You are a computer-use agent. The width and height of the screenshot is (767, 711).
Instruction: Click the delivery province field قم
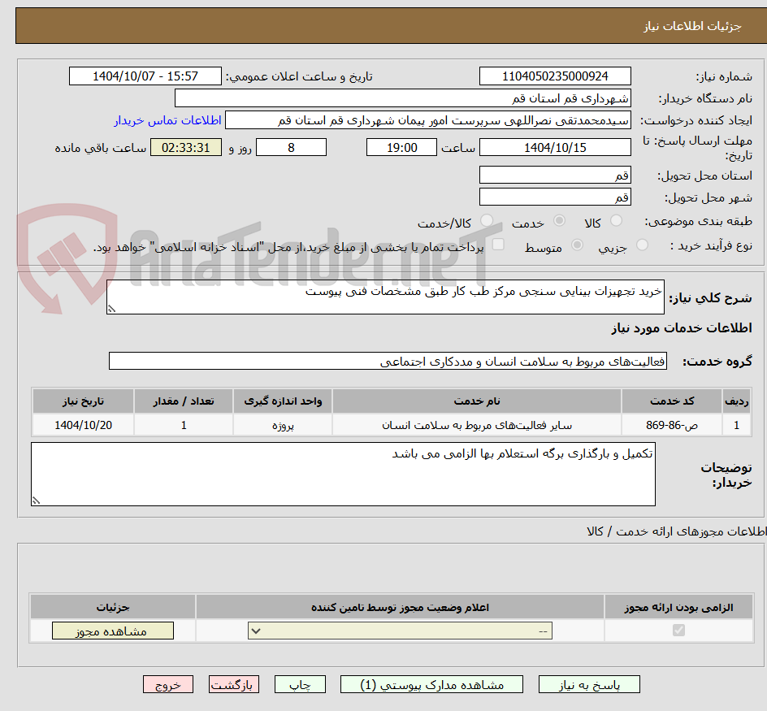point(555,176)
